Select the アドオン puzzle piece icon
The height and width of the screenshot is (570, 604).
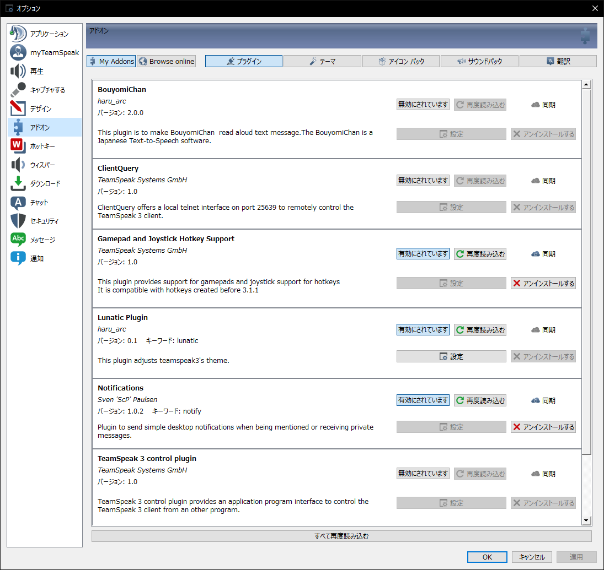point(18,127)
